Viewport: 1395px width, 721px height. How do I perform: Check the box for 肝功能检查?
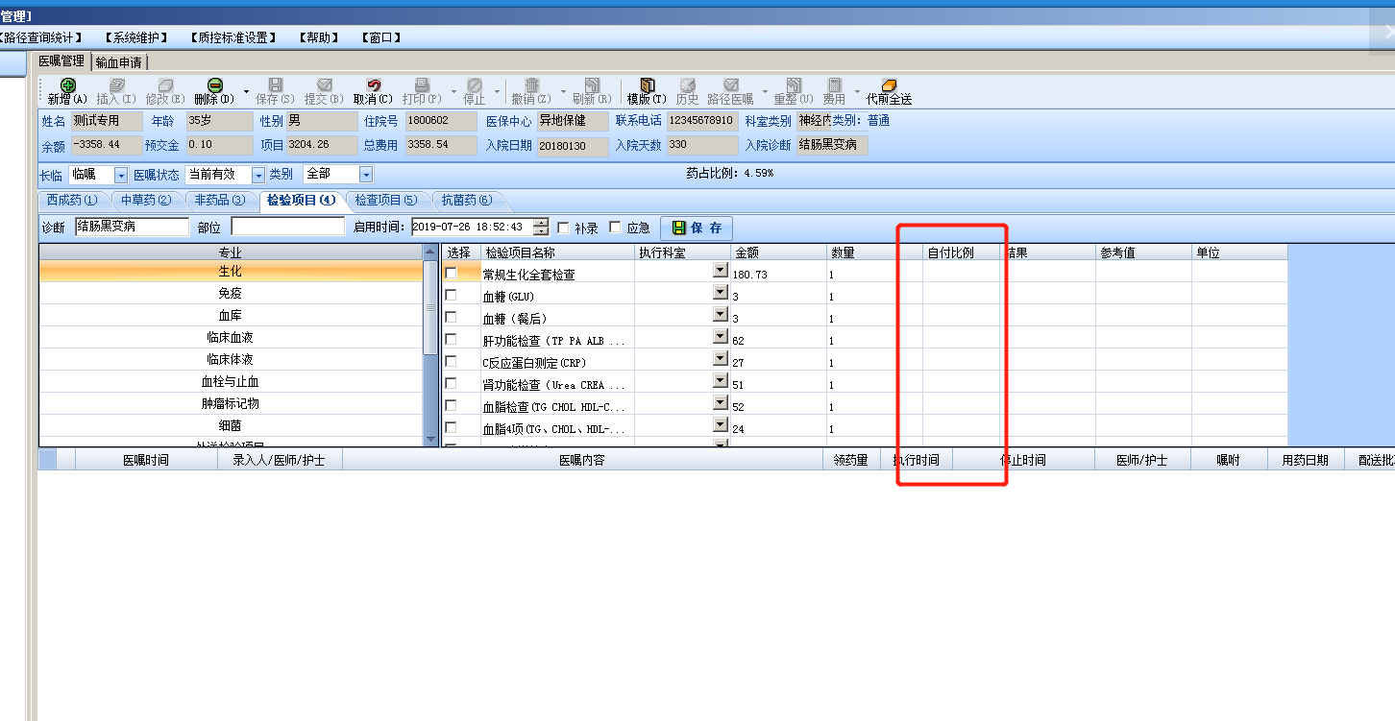tap(451, 340)
